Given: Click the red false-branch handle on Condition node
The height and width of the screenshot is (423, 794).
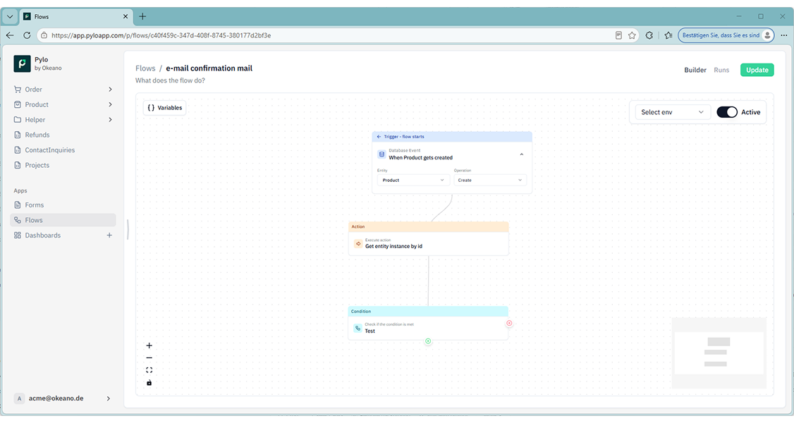Looking at the screenshot, I should [509, 323].
